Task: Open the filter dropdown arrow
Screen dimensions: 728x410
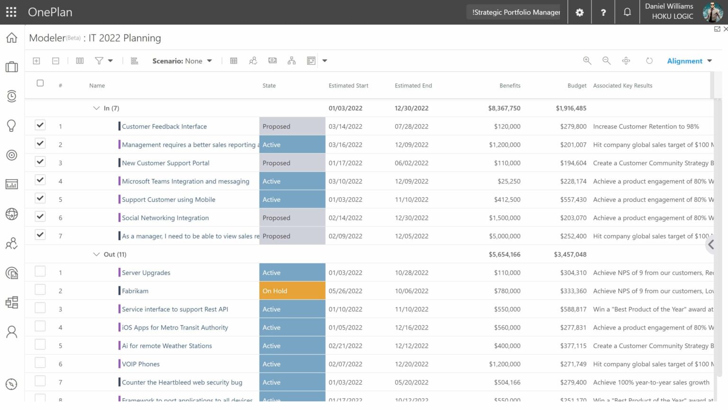Action: [110, 61]
